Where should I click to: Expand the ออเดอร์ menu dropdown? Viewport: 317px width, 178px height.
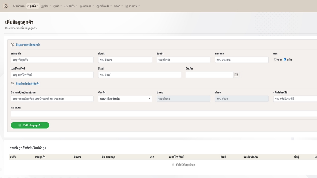[87, 6]
